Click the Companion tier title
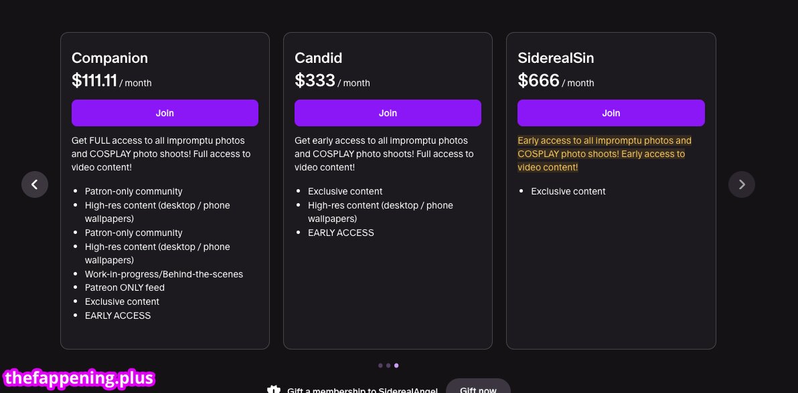Image resolution: width=798 pixels, height=393 pixels. pos(110,58)
